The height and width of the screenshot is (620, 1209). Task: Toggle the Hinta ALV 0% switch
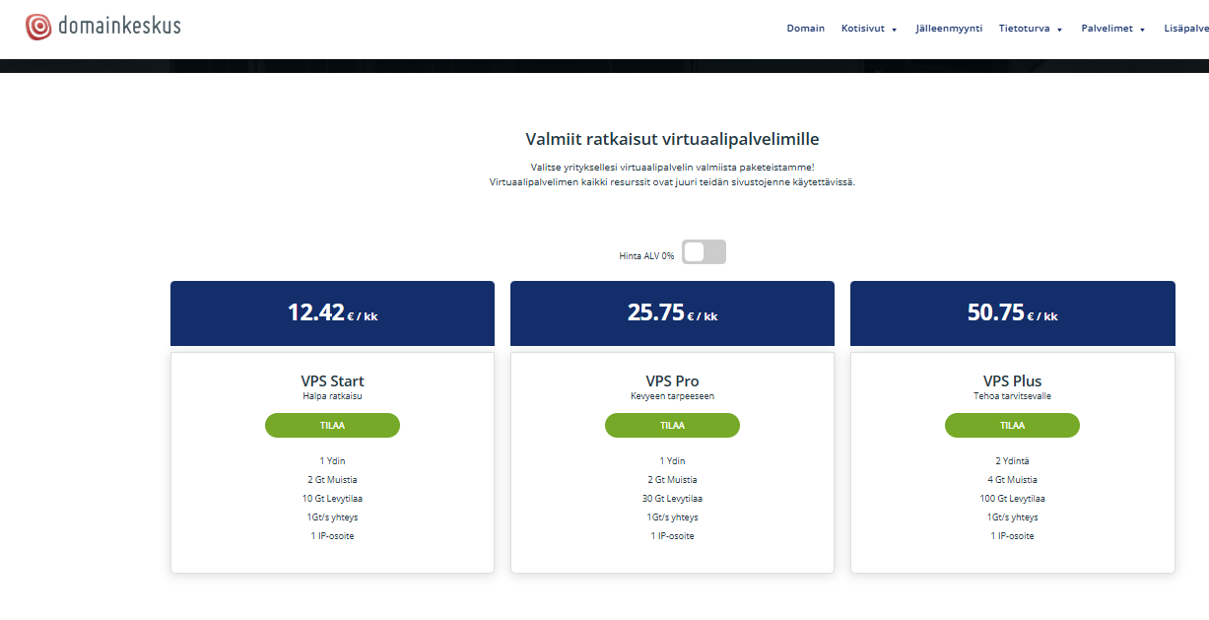tap(704, 252)
